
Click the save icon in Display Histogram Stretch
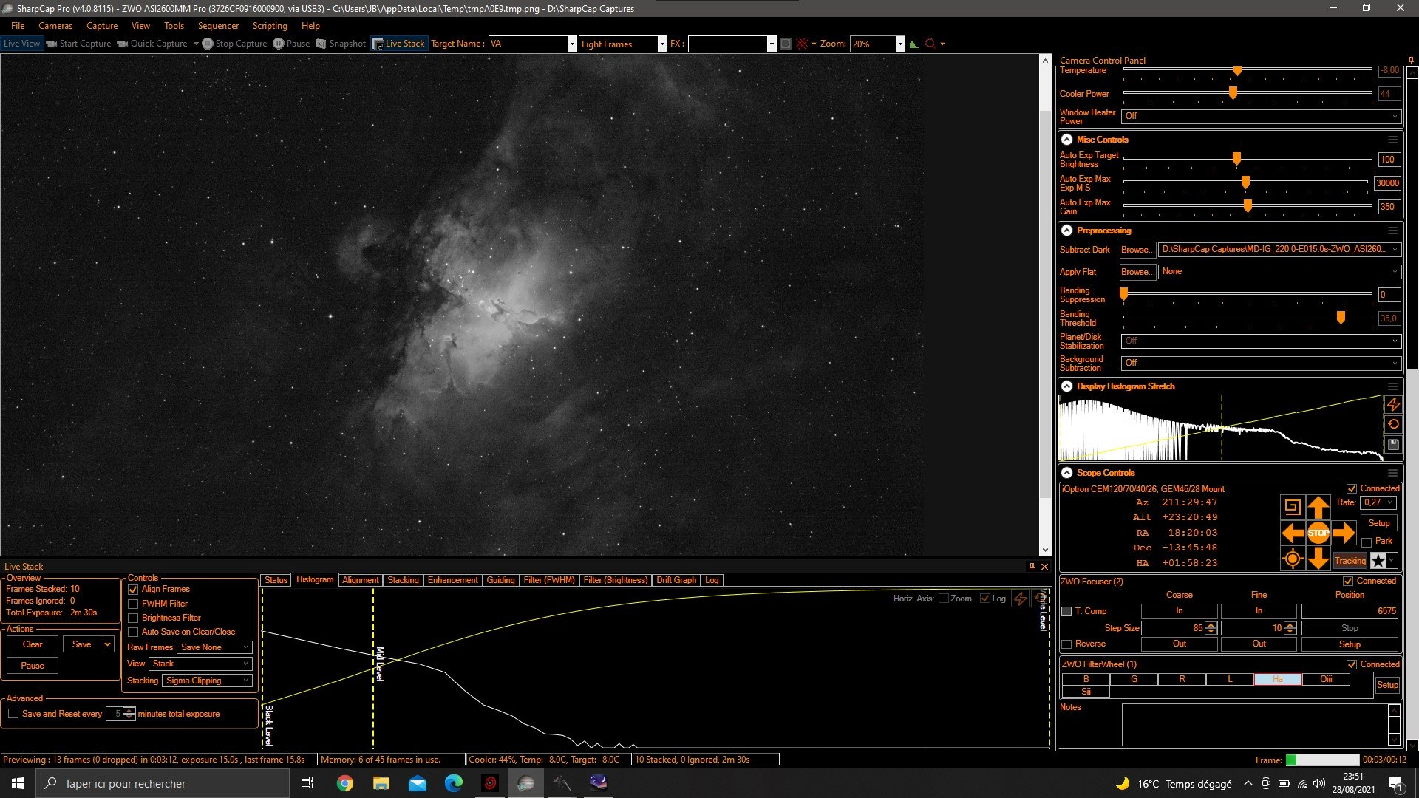click(1393, 444)
